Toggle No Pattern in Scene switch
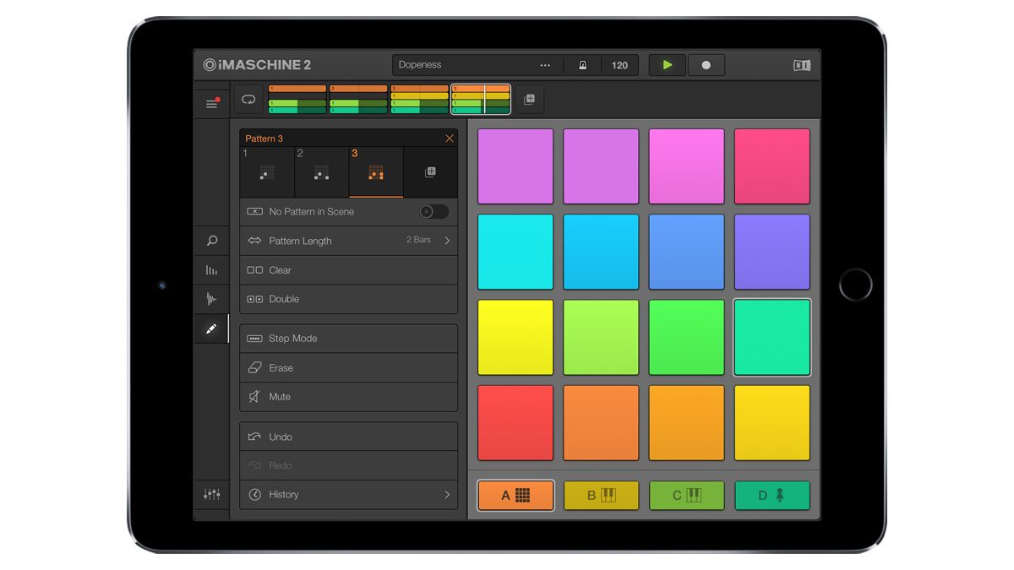 coord(433,211)
